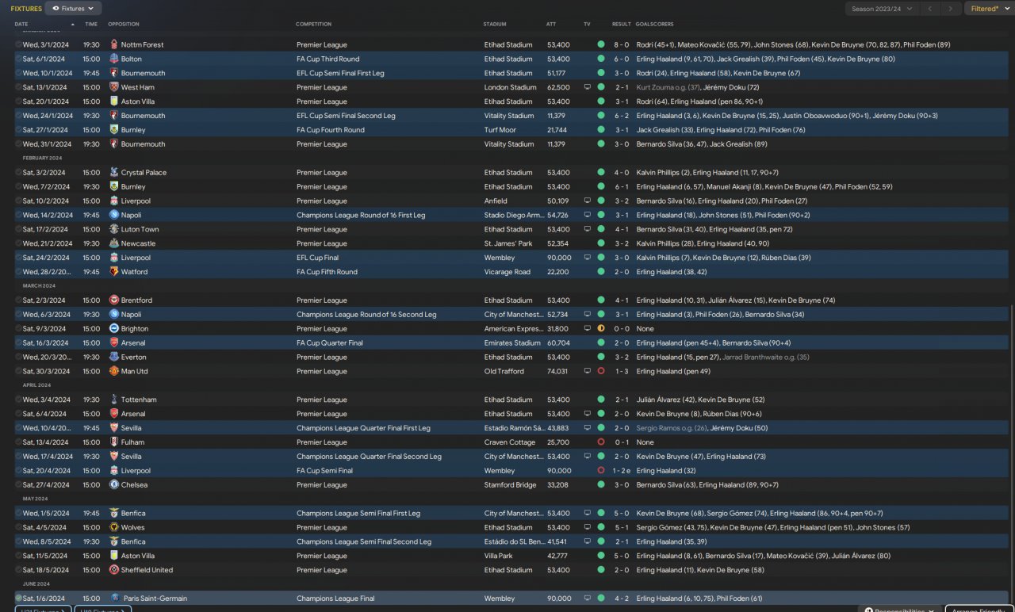Open the Season 2023/24 dropdown
1015x612 pixels.
click(x=881, y=9)
